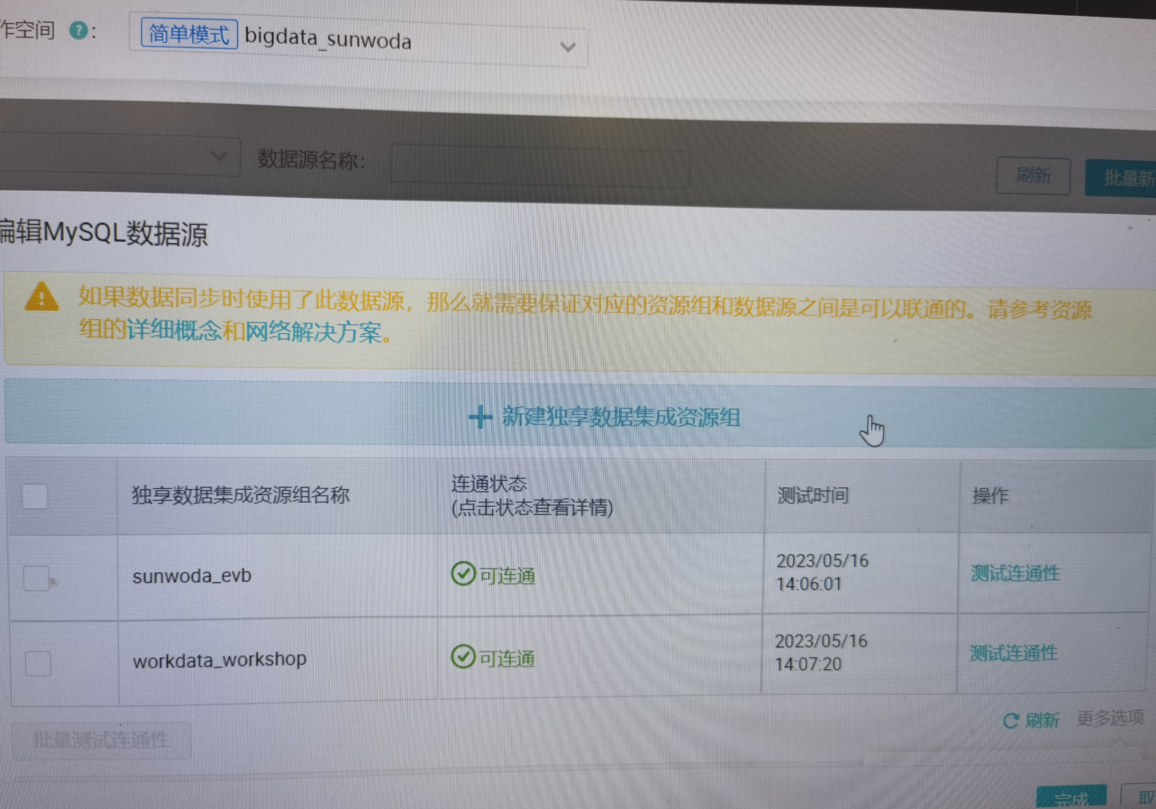
Task: Expand 更多选项 below the table
Action: tap(1110, 719)
